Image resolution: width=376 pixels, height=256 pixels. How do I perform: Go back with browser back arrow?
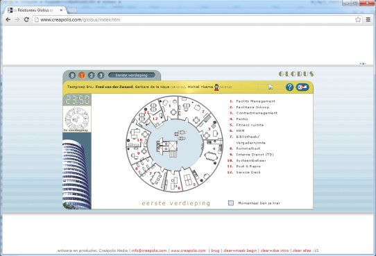pos(8,19)
